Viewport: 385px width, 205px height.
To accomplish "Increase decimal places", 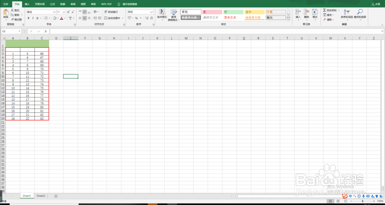I will click(147, 18).
